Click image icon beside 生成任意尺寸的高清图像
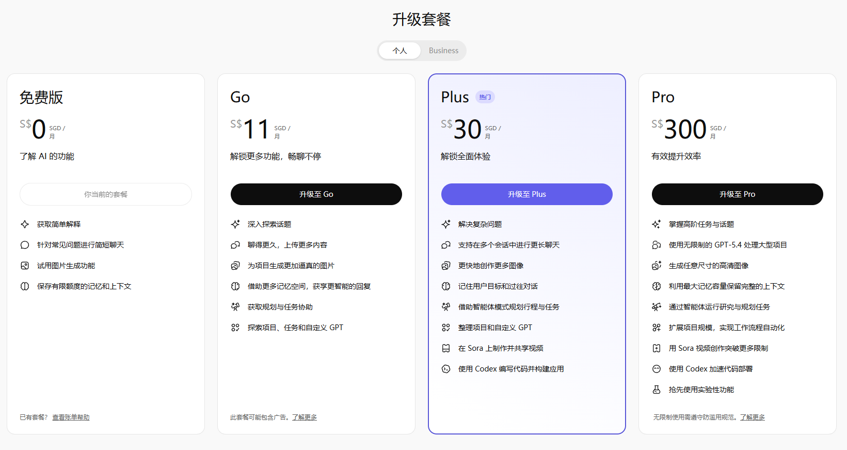Screen dimensions: 847x450 (x=657, y=266)
